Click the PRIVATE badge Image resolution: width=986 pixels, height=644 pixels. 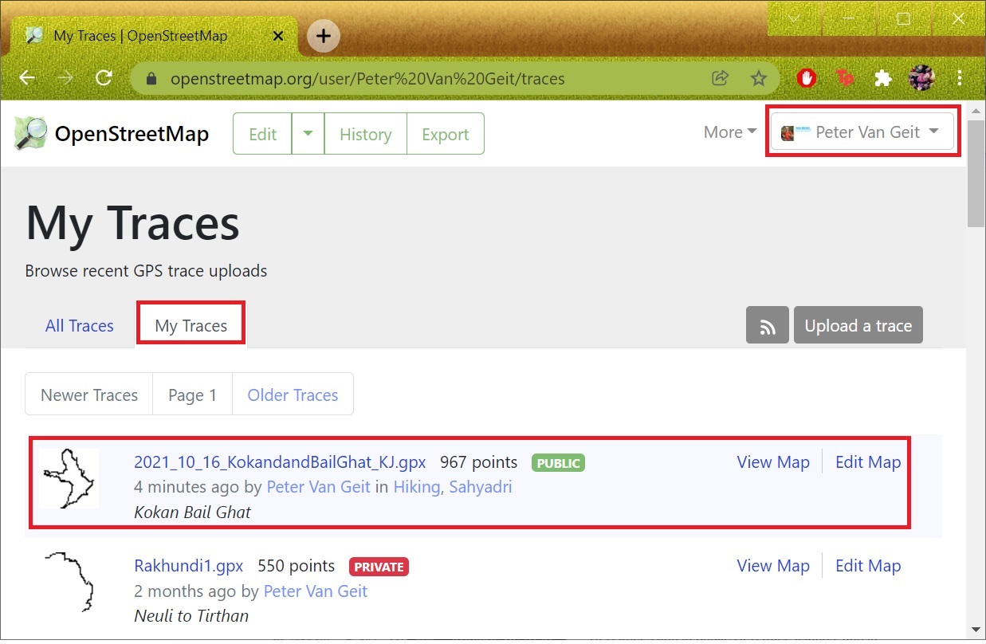click(x=379, y=567)
